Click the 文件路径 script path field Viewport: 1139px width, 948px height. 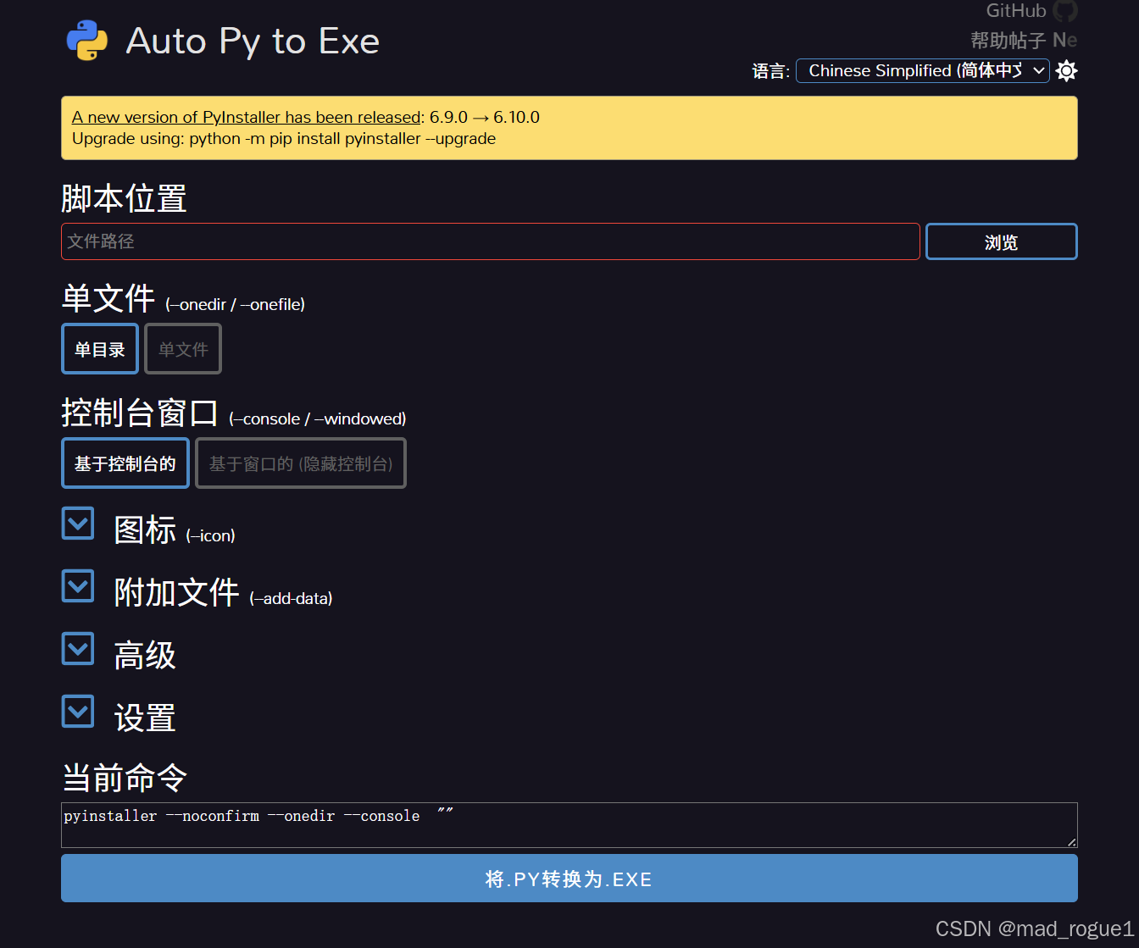pos(490,241)
